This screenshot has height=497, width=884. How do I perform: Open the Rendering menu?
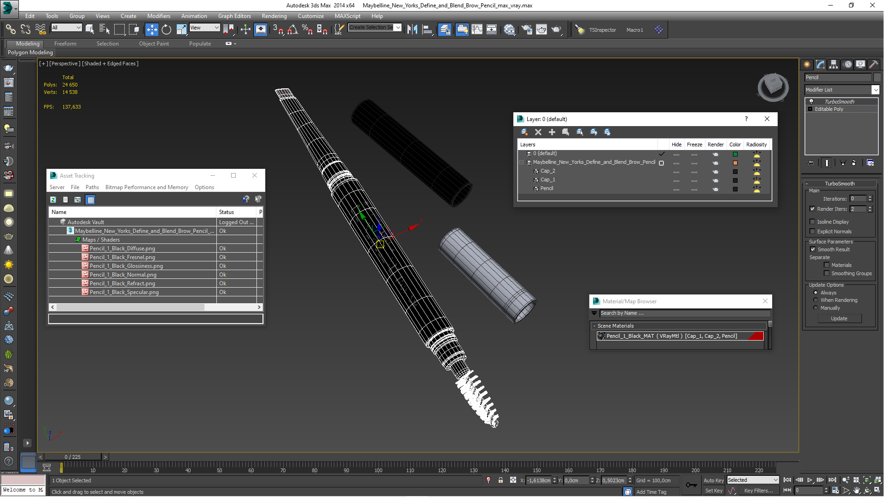[274, 16]
